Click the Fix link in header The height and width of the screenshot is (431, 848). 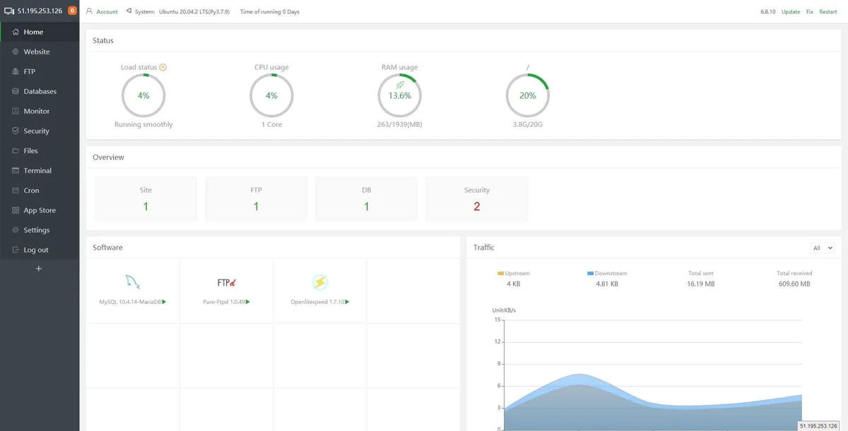pos(810,12)
